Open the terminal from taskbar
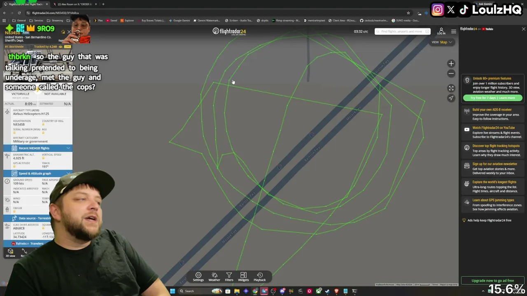This screenshot has width=527, height=296. pyautogui.click(x=354, y=291)
